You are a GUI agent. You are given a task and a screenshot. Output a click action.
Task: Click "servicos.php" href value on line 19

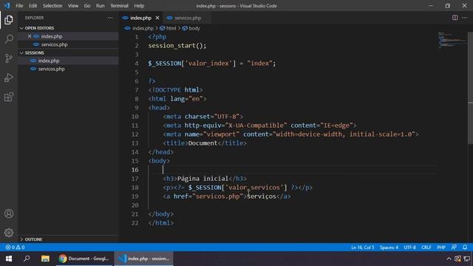(217, 197)
